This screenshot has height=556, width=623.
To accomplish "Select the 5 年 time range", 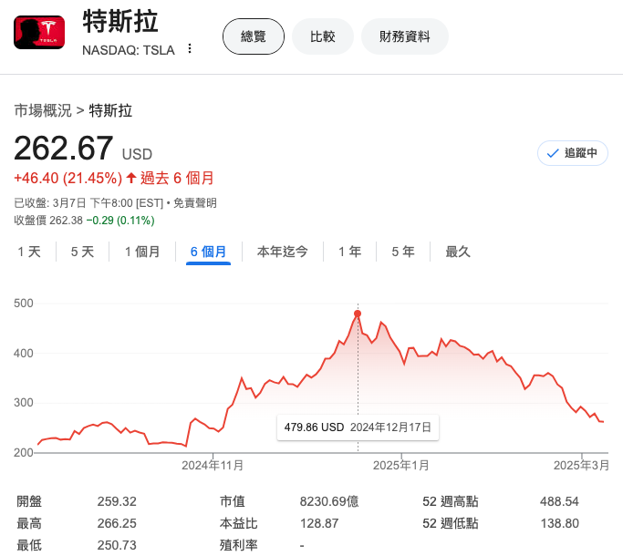I will click(403, 252).
